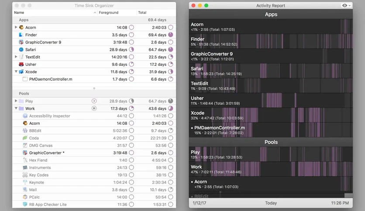This screenshot has width=365, height=211.
Task: Click the Finder icon in Apps list
Action: [21, 34]
